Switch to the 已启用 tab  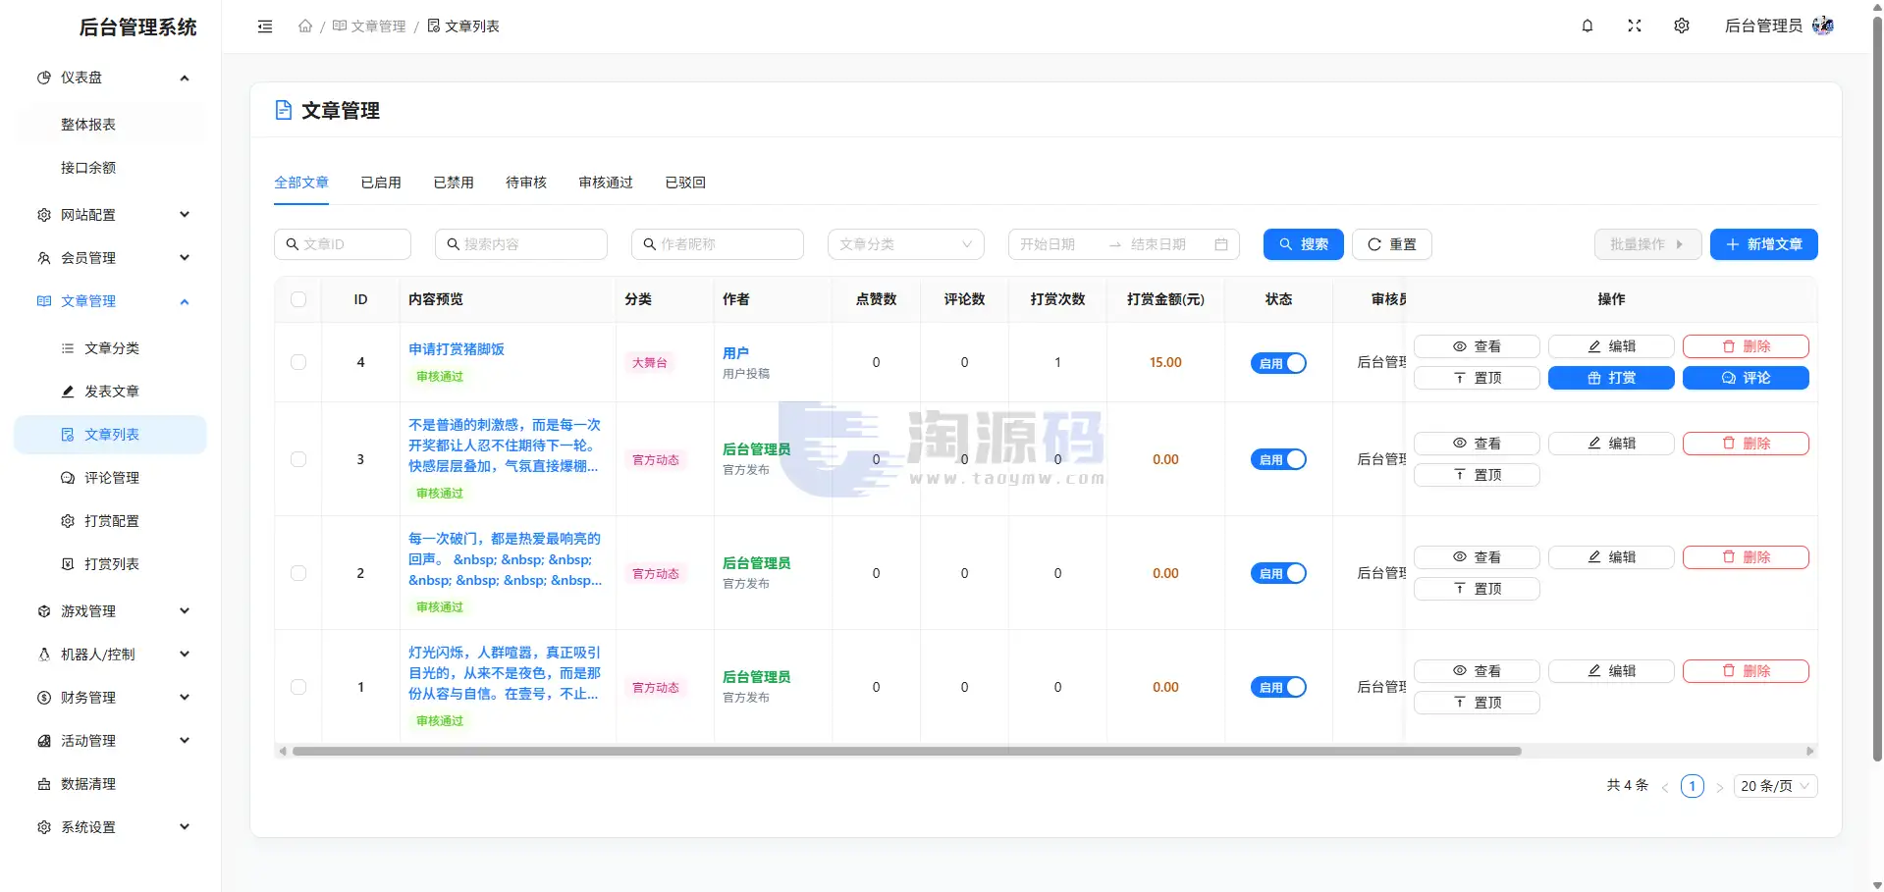[381, 183]
